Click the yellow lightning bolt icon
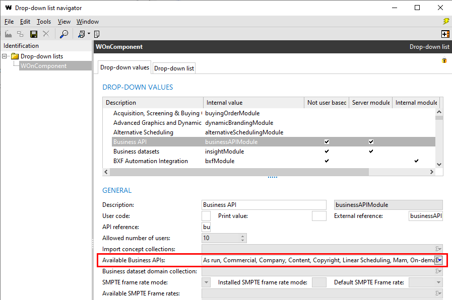Image resolution: width=452 pixels, height=300 pixels. tap(445, 21)
